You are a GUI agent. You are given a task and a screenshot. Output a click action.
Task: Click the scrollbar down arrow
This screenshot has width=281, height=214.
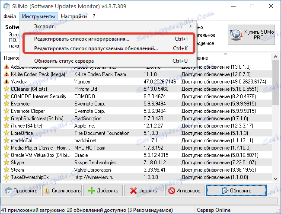(276, 179)
